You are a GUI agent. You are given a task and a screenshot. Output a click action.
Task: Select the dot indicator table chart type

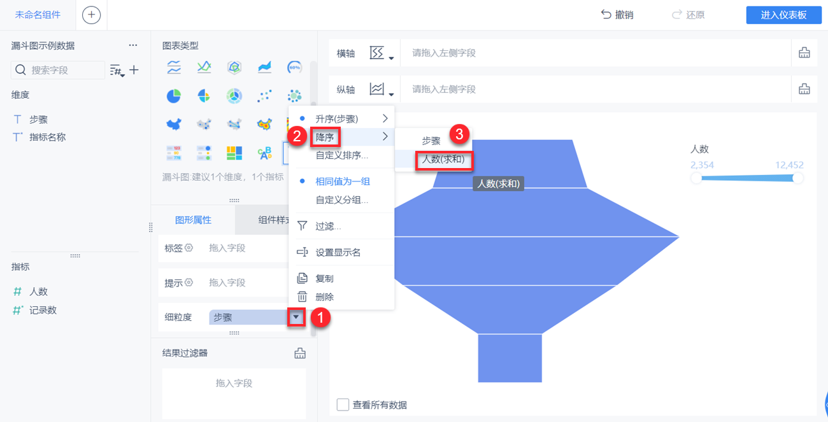[204, 153]
